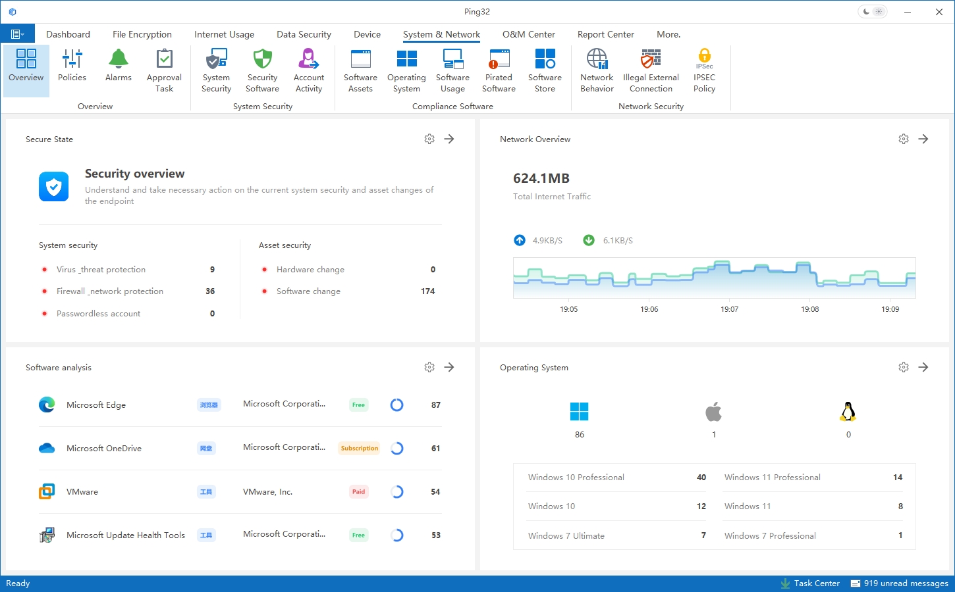This screenshot has height=592, width=955.
Task: Select the Windows 10 Professional row
Action: click(x=616, y=478)
